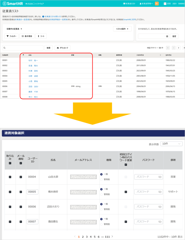The image size is (185, 240).
Task: Expand the 在職中の従業員 dropdown
Action: (14, 29)
